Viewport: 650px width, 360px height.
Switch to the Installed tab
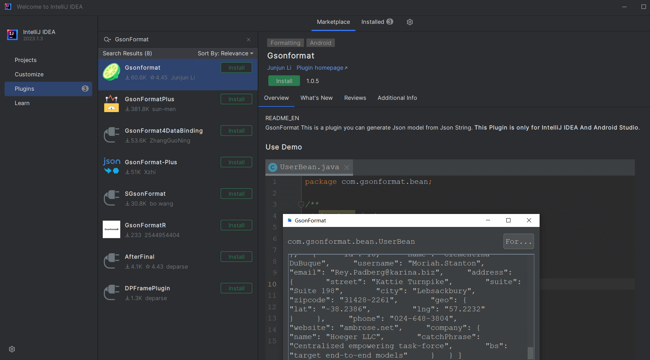373,22
